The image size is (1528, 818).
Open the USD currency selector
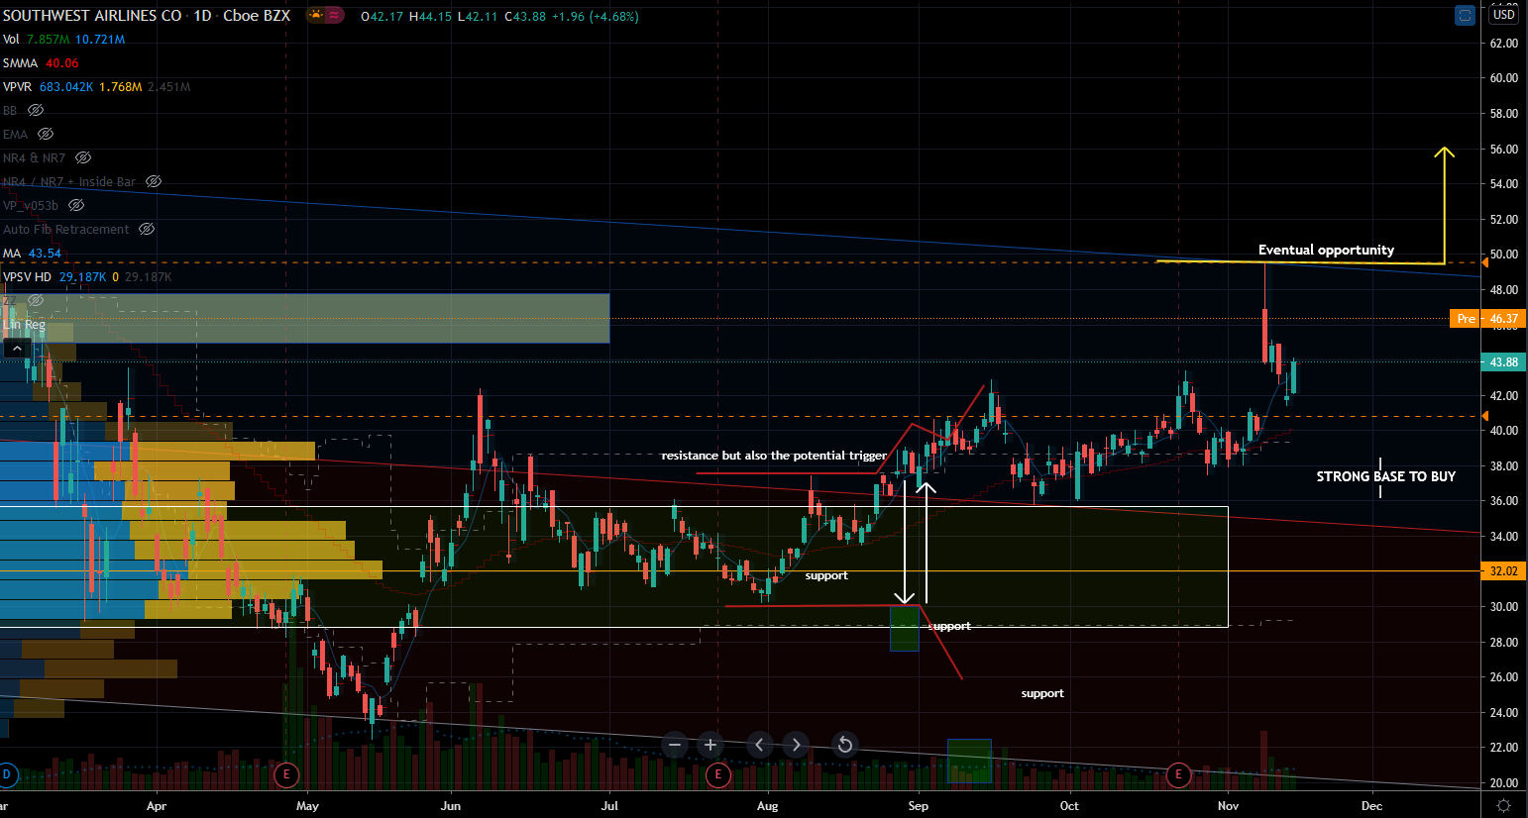click(1504, 15)
